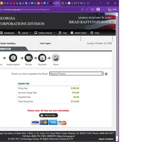Minimize the browser window
This screenshot has height=142, width=142.
[x=101, y=3]
